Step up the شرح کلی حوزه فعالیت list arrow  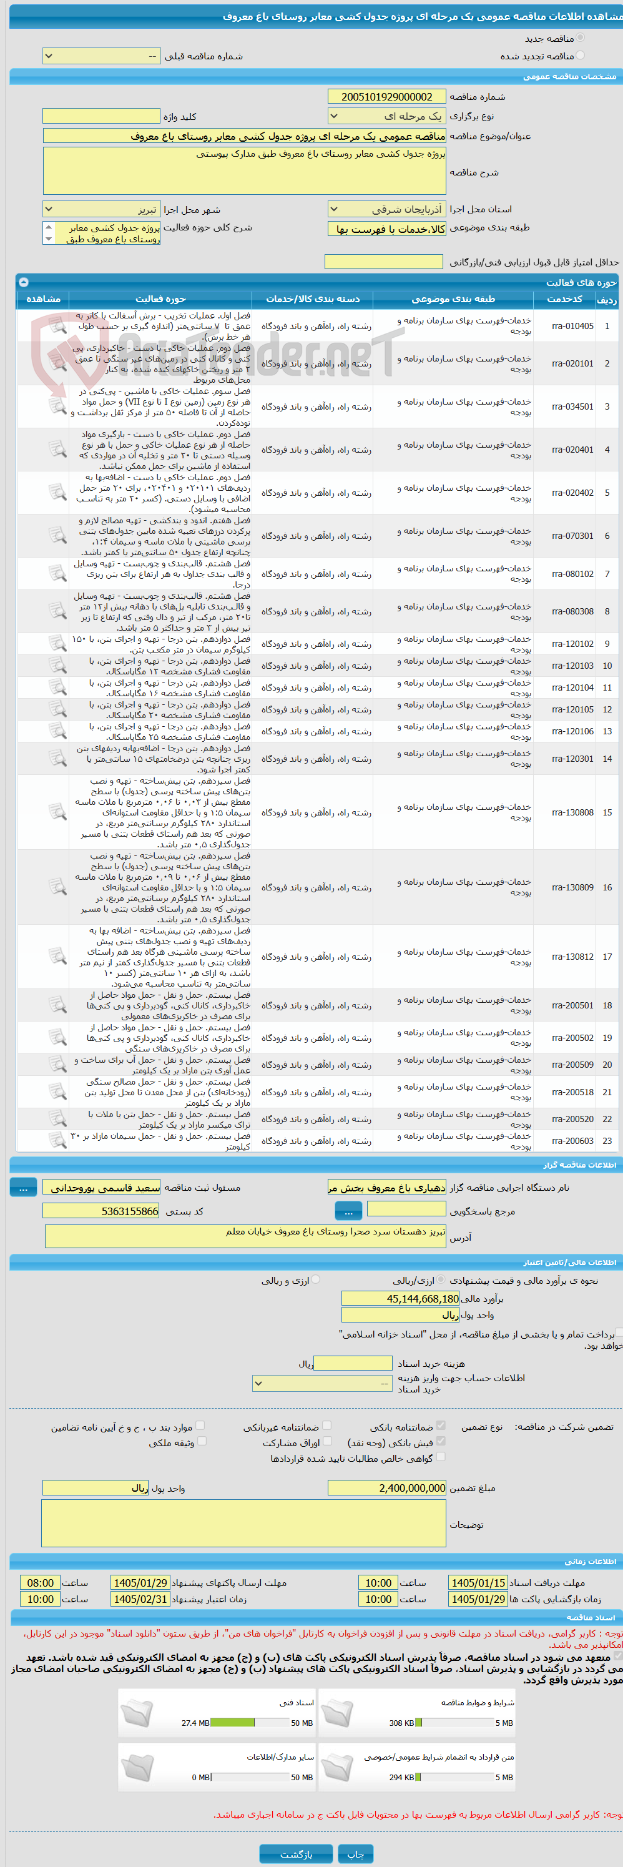[x=49, y=227]
